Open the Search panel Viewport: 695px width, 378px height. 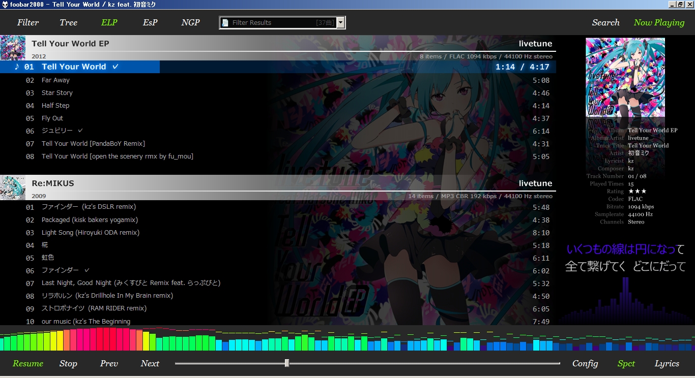click(x=605, y=22)
